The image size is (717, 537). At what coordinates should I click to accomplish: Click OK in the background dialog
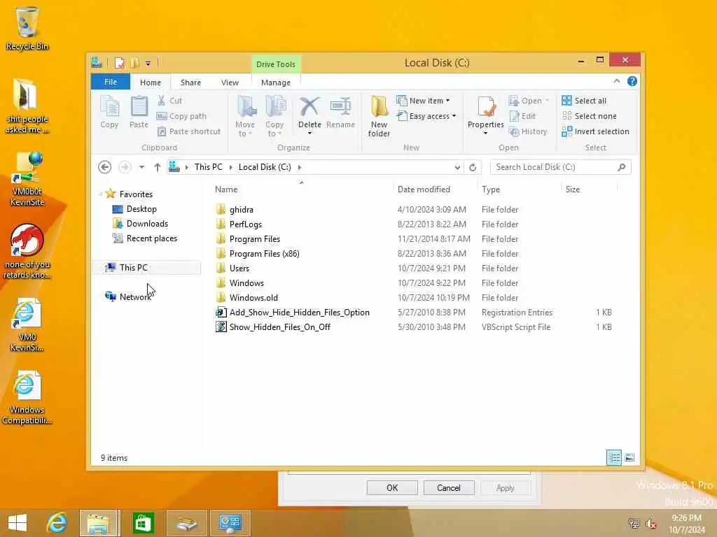[x=392, y=487]
